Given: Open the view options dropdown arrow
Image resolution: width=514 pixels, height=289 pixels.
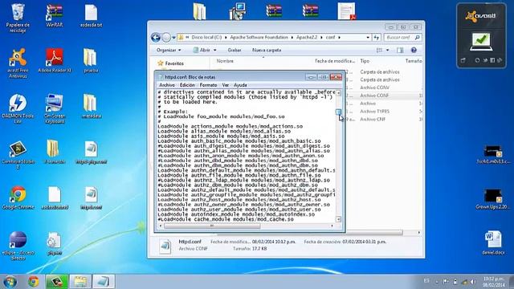Looking at the screenshot, I should point(387,50).
